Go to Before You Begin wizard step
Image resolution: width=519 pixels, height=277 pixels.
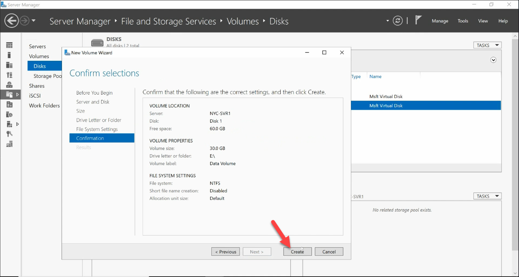[94, 93]
